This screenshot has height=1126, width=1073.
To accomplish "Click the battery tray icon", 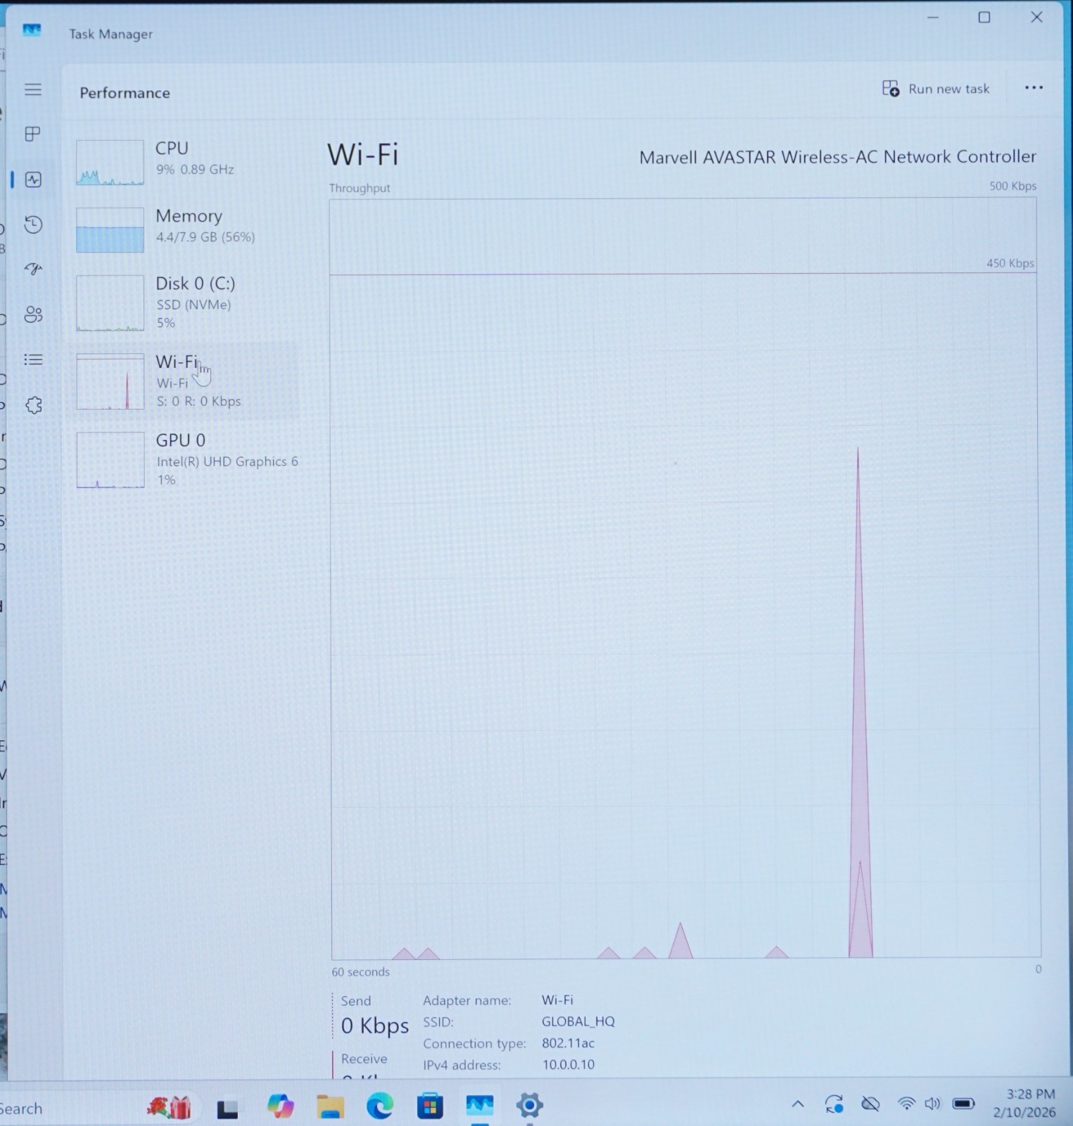I will click(x=963, y=1103).
